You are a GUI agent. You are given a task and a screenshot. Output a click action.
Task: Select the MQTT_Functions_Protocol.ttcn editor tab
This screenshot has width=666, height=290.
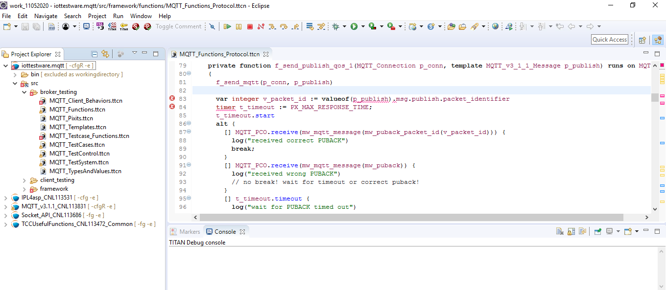click(x=219, y=54)
